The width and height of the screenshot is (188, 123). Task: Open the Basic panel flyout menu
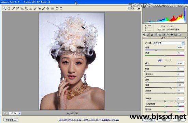(186, 38)
